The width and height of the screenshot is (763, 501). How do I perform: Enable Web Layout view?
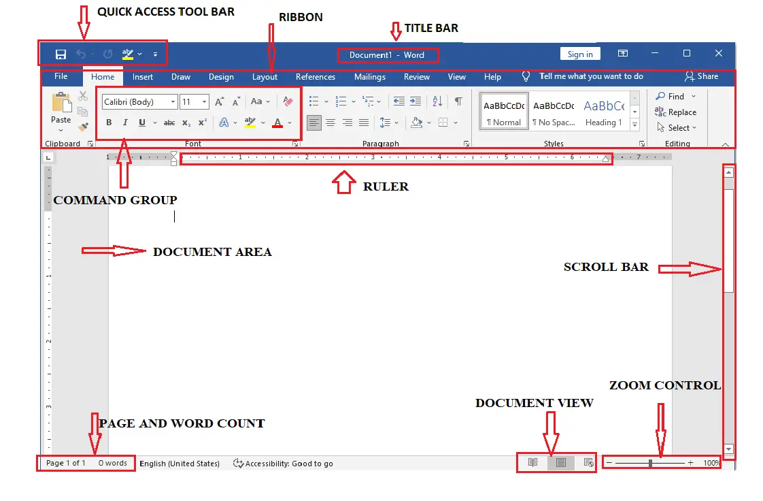coord(588,462)
